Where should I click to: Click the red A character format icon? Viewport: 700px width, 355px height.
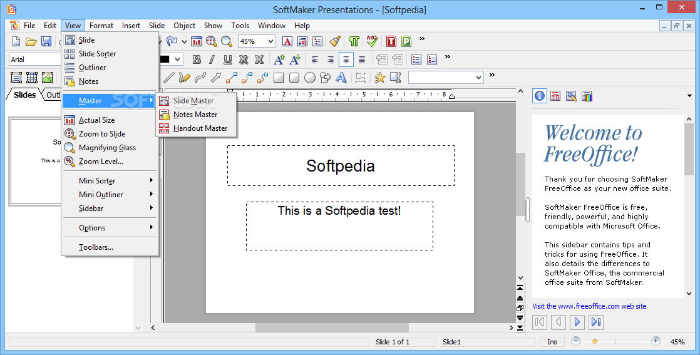(x=287, y=41)
